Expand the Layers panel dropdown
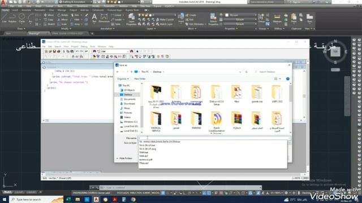Viewport: 362px width, 203px height. point(151,29)
